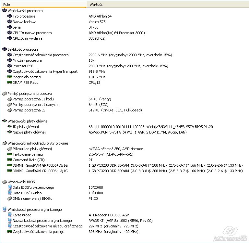Image resolution: width=249 pixels, height=243 pixels.
Task: Click the Częstotliwość taktowania pamięci memory icon
Action: pos(10,232)
